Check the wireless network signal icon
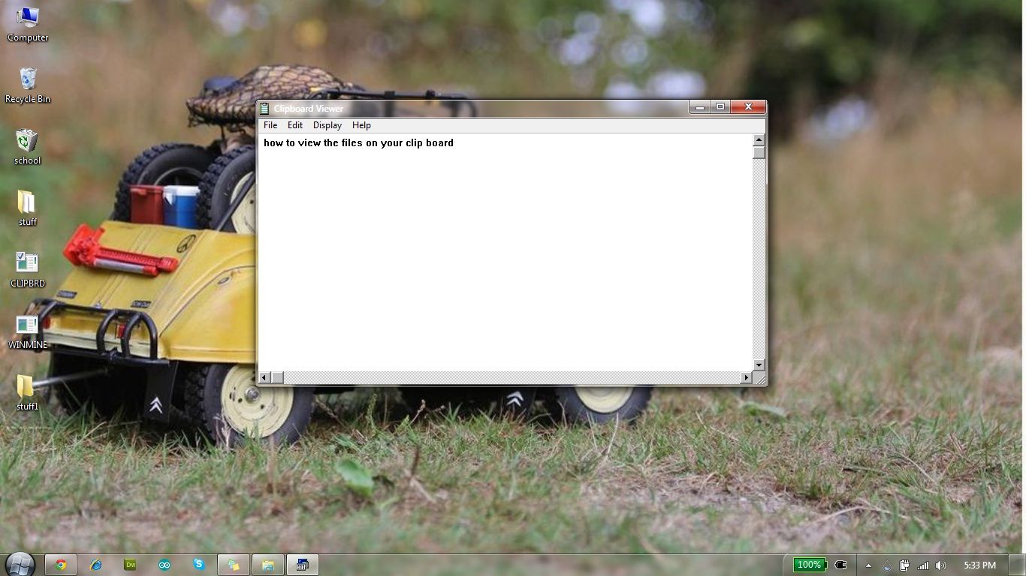This screenshot has height=576, width=1026. pyautogui.click(x=923, y=565)
